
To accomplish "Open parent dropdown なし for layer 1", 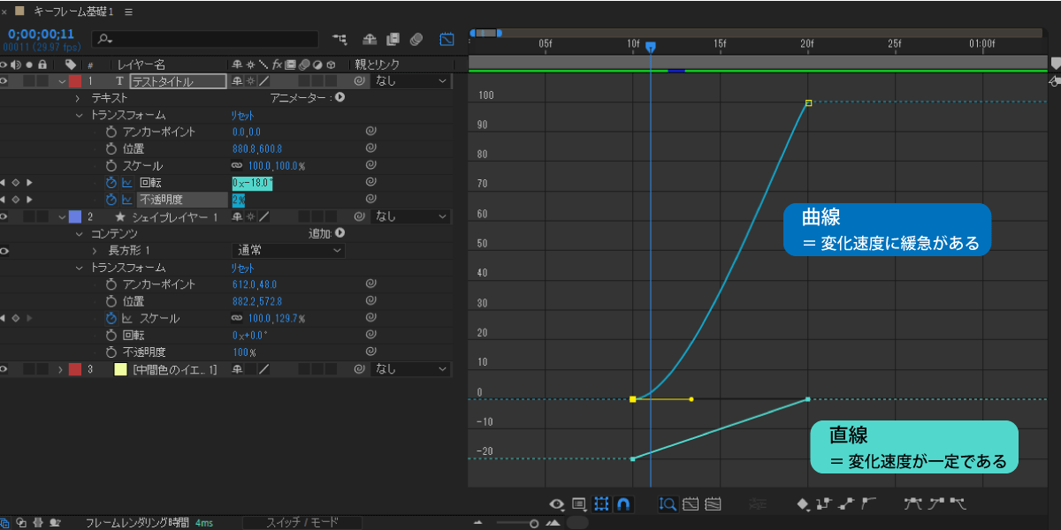I will [x=411, y=81].
